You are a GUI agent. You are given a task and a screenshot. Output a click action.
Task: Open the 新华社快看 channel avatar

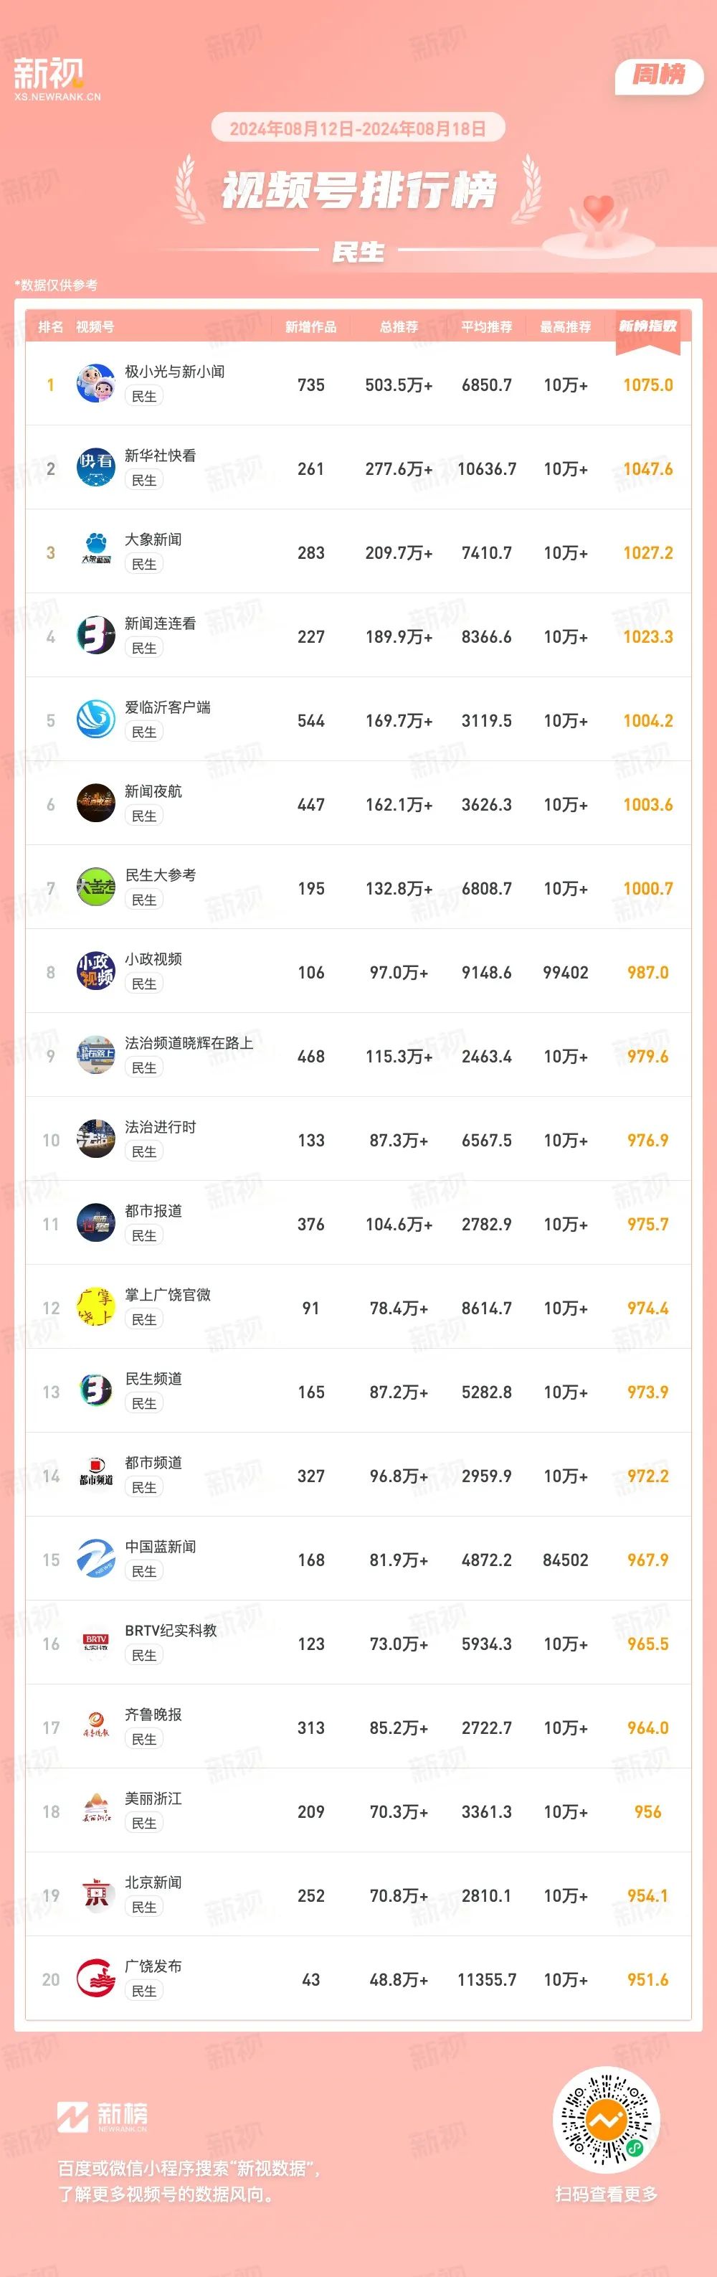coord(95,468)
